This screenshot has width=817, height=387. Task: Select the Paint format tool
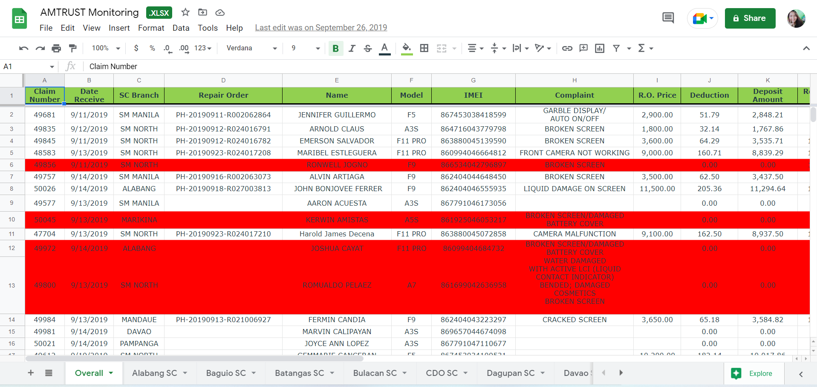click(73, 48)
